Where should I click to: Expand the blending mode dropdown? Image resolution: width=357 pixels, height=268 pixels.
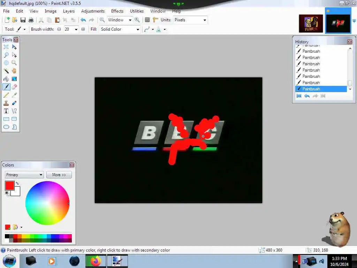pos(165,29)
